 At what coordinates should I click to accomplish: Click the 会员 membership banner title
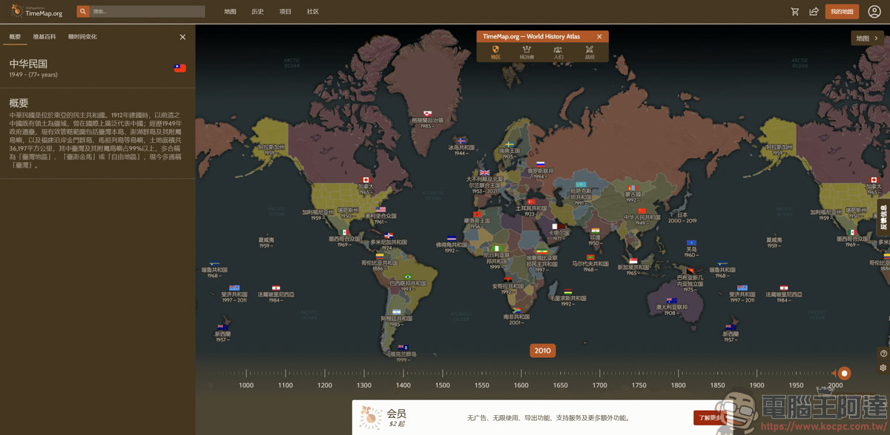pos(397,414)
